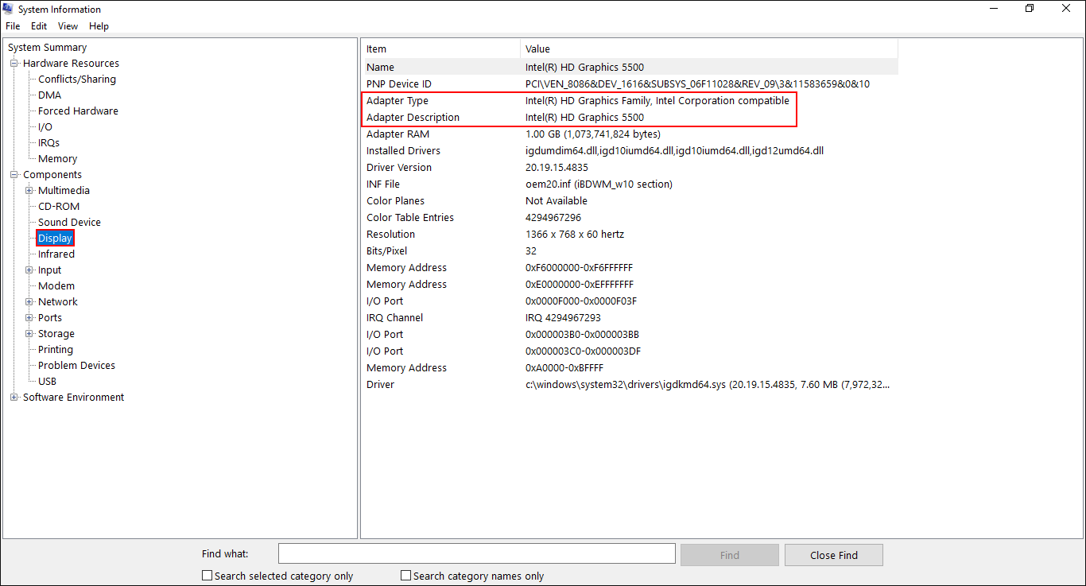Image resolution: width=1086 pixels, height=586 pixels.
Task: Click the System Information app icon in title bar
Action: pyautogui.click(x=8, y=9)
